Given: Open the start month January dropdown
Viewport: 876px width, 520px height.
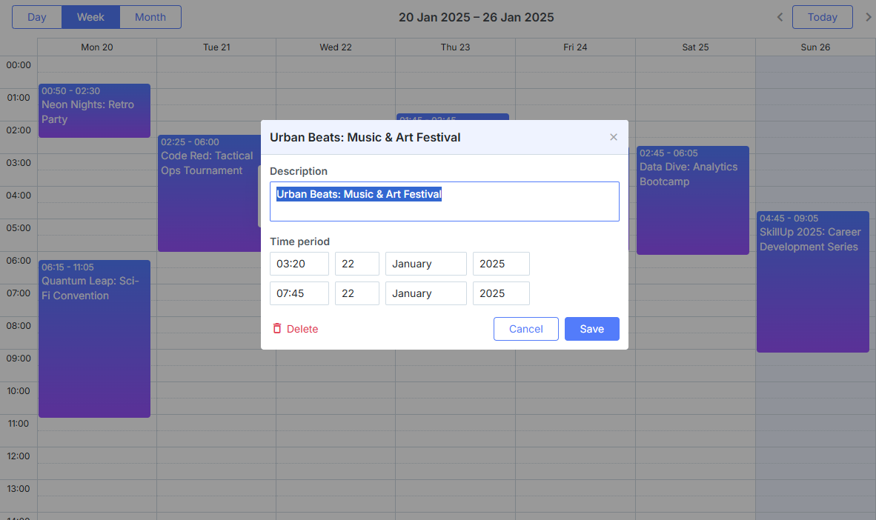Looking at the screenshot, I should [425, 264].
